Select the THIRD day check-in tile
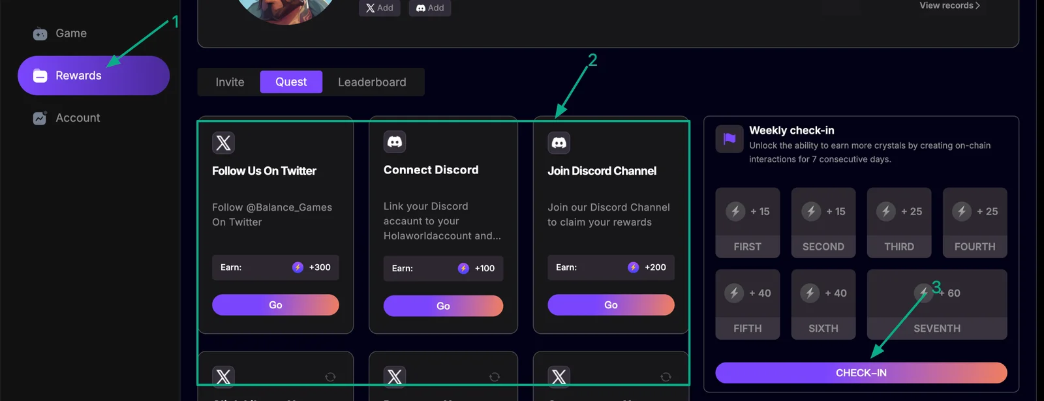 (899, 223)
